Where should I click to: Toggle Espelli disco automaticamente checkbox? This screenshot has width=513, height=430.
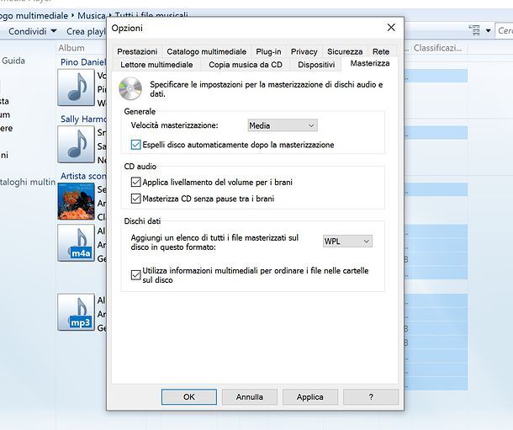point(135,145)
